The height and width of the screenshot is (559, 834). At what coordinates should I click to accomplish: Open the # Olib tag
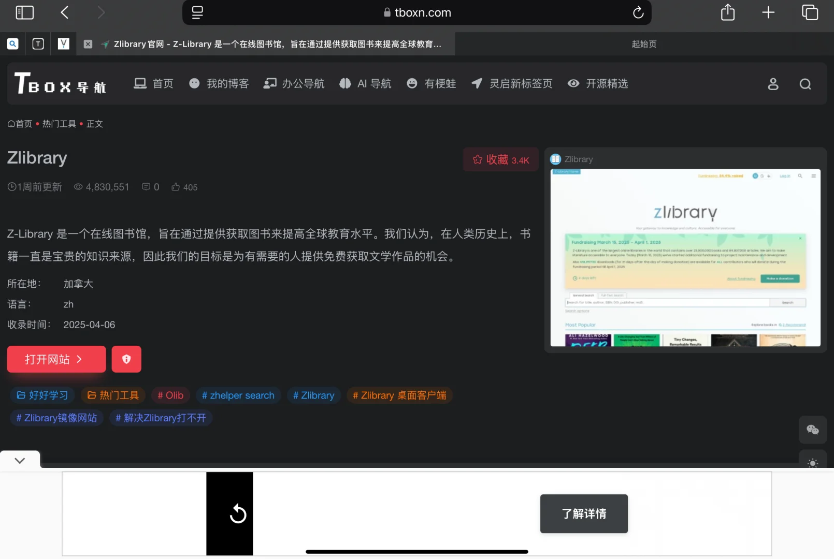(170, 395)
